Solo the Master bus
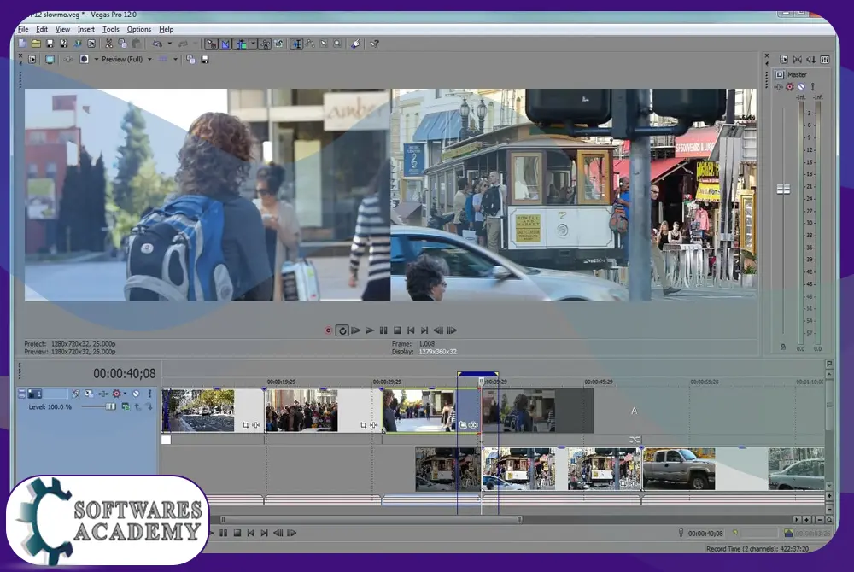854x572 pixels. point(813,86)
